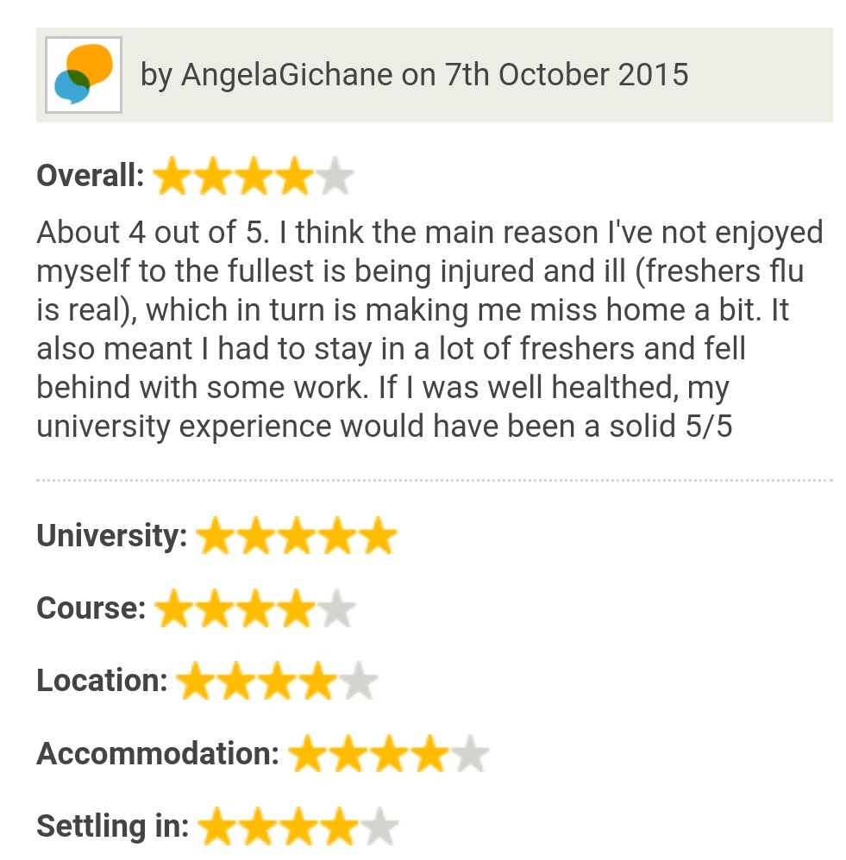
Task: Click the third star of Accommodation rating
Action: [x=389, y=754]
